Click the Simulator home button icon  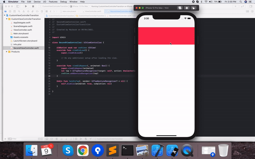[x=187, y=8]
